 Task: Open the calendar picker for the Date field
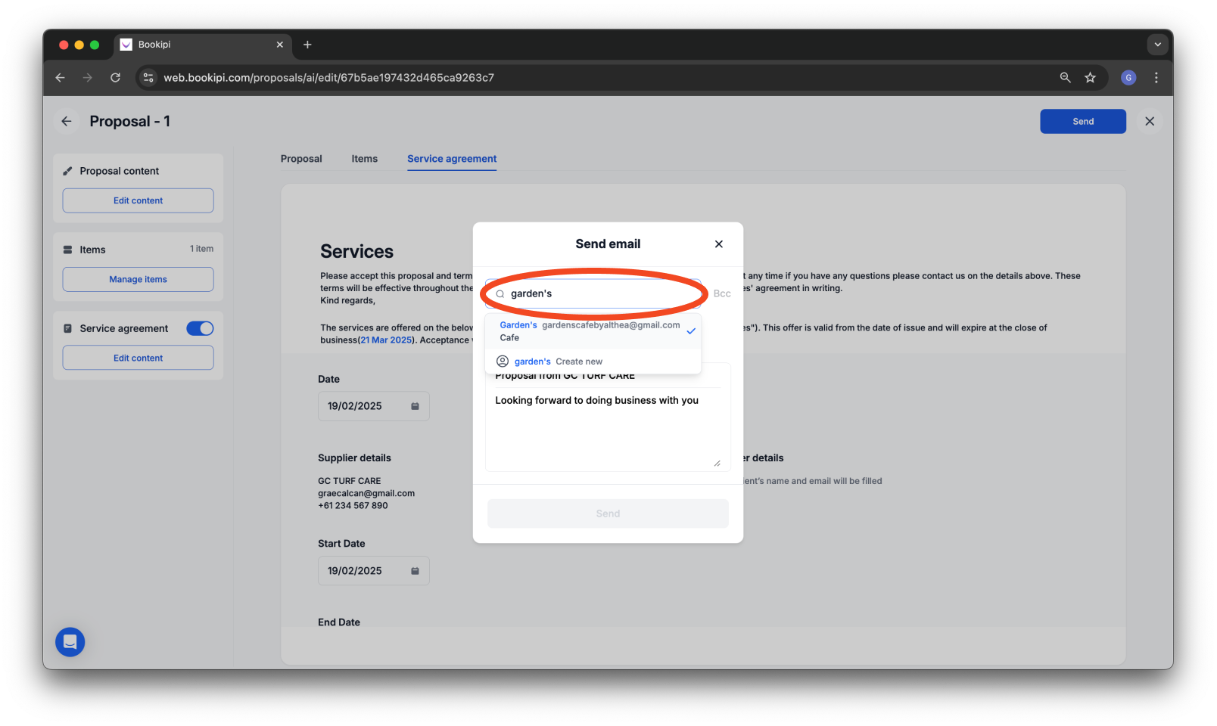415,406
